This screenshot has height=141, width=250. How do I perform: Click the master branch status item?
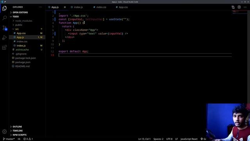(x=9, y=139)
